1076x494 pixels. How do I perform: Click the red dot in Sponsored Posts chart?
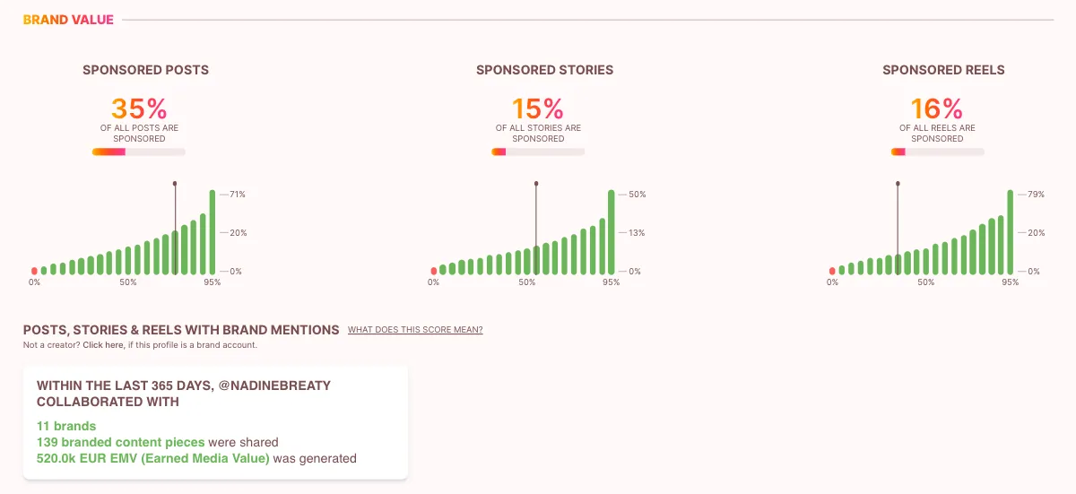pyautogui.click(x=34, y=271)
